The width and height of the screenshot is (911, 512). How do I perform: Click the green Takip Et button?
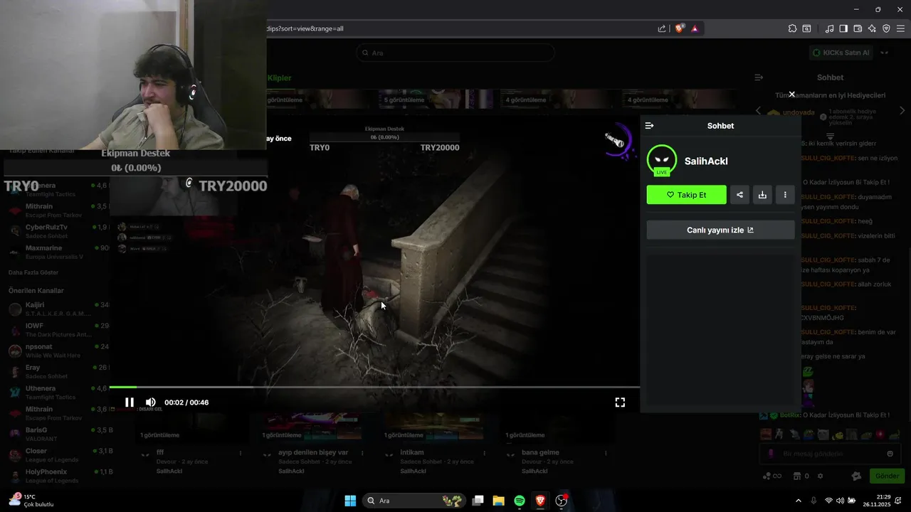[686, 195]
